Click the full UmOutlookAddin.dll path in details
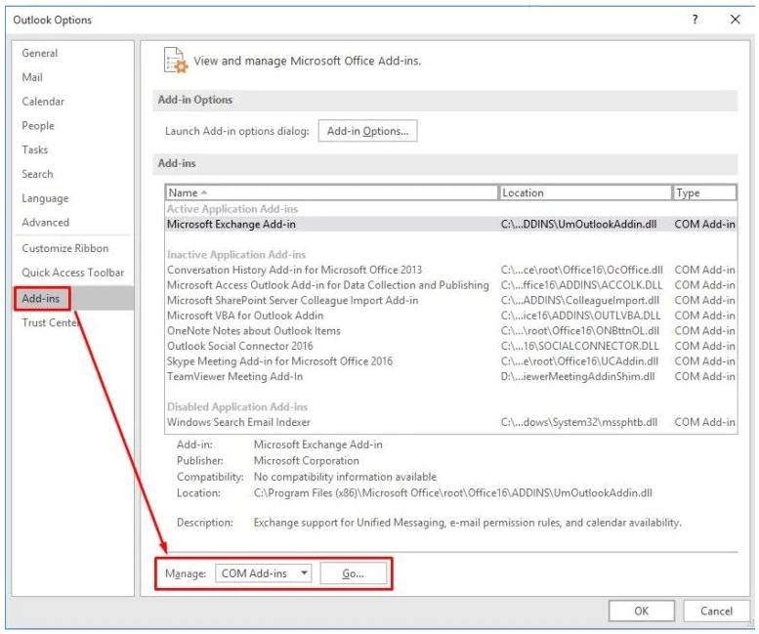 point(453,493)
